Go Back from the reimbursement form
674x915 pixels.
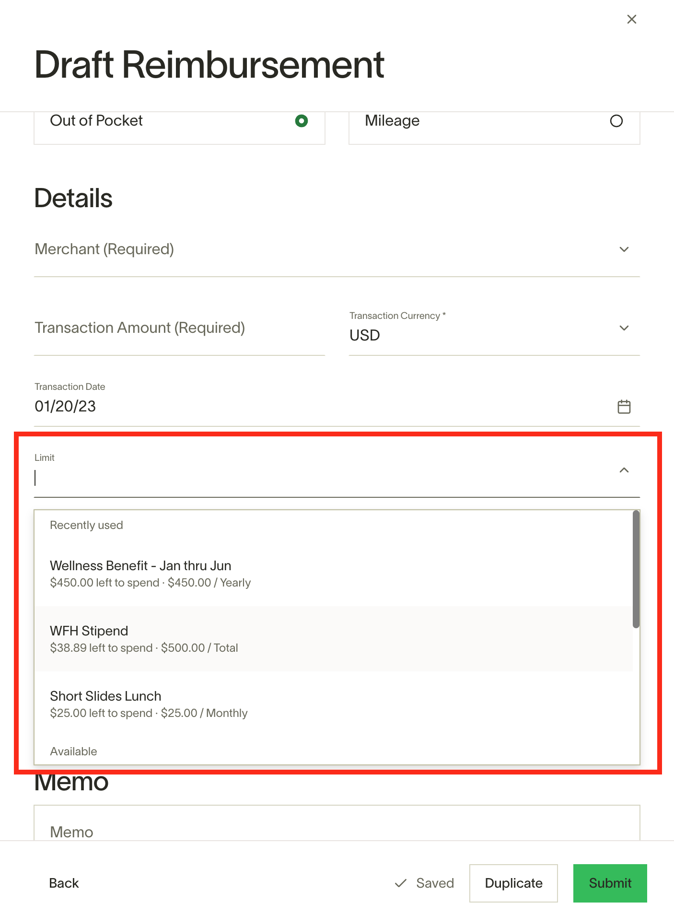[64, 883]
